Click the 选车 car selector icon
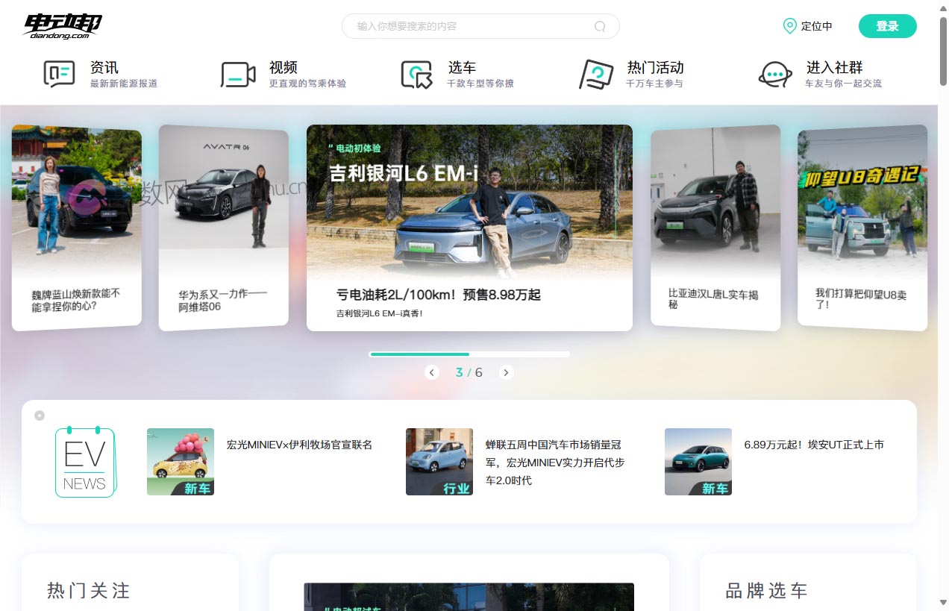Screen dimensions: 949x611 click(417, 74)
